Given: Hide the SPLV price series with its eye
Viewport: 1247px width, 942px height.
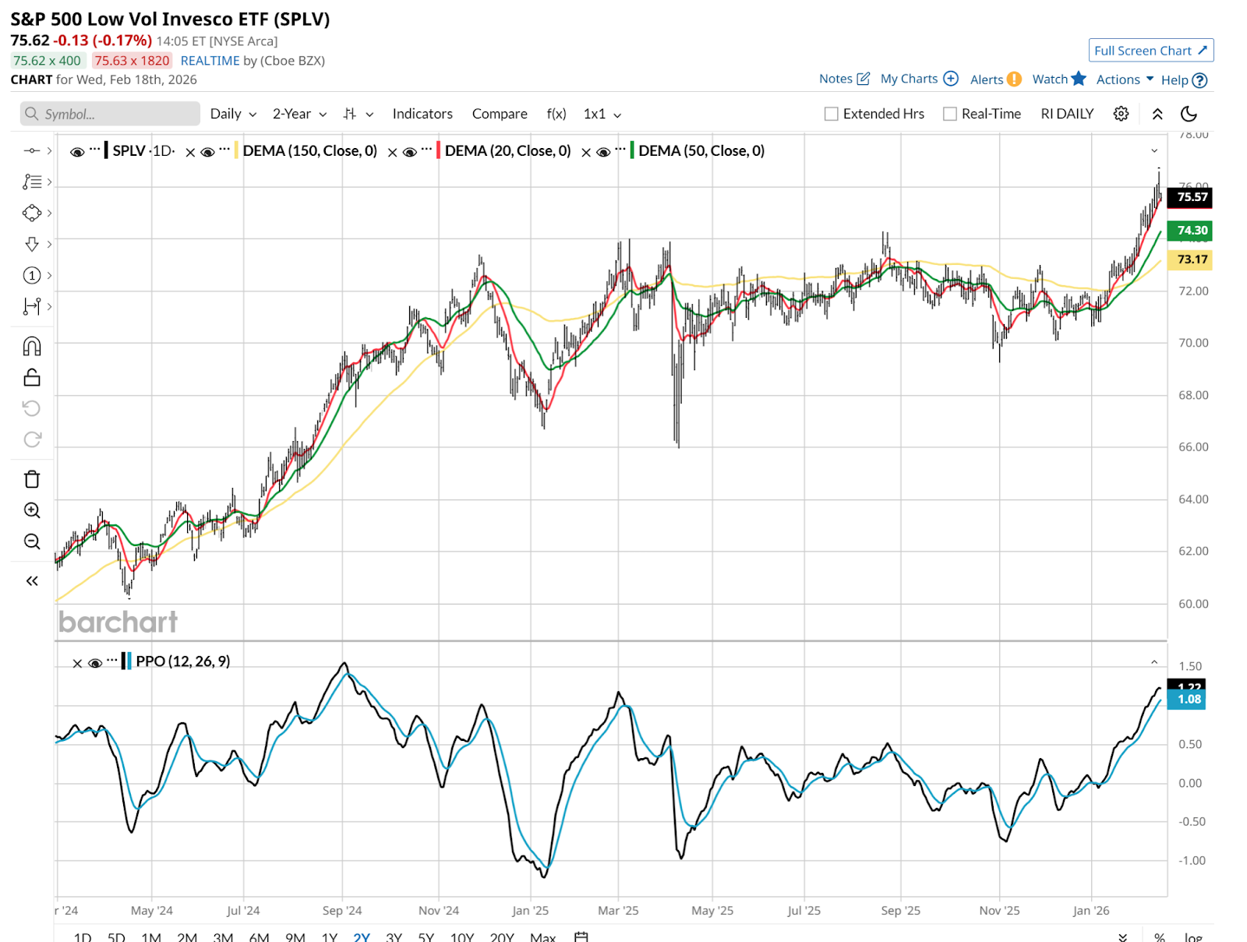Looking at the screenshot, I should pos(77,152).
